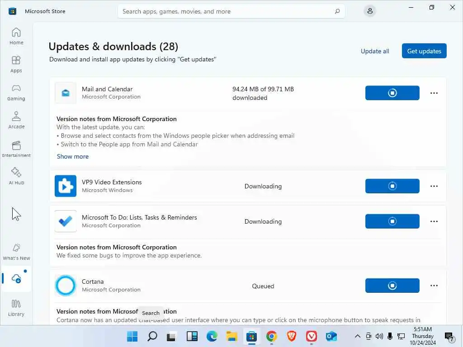The height and width of the screenshot is (347, 463).
Task: Launch Google Chrome from taskbar
Action: [x=271, y=336]
